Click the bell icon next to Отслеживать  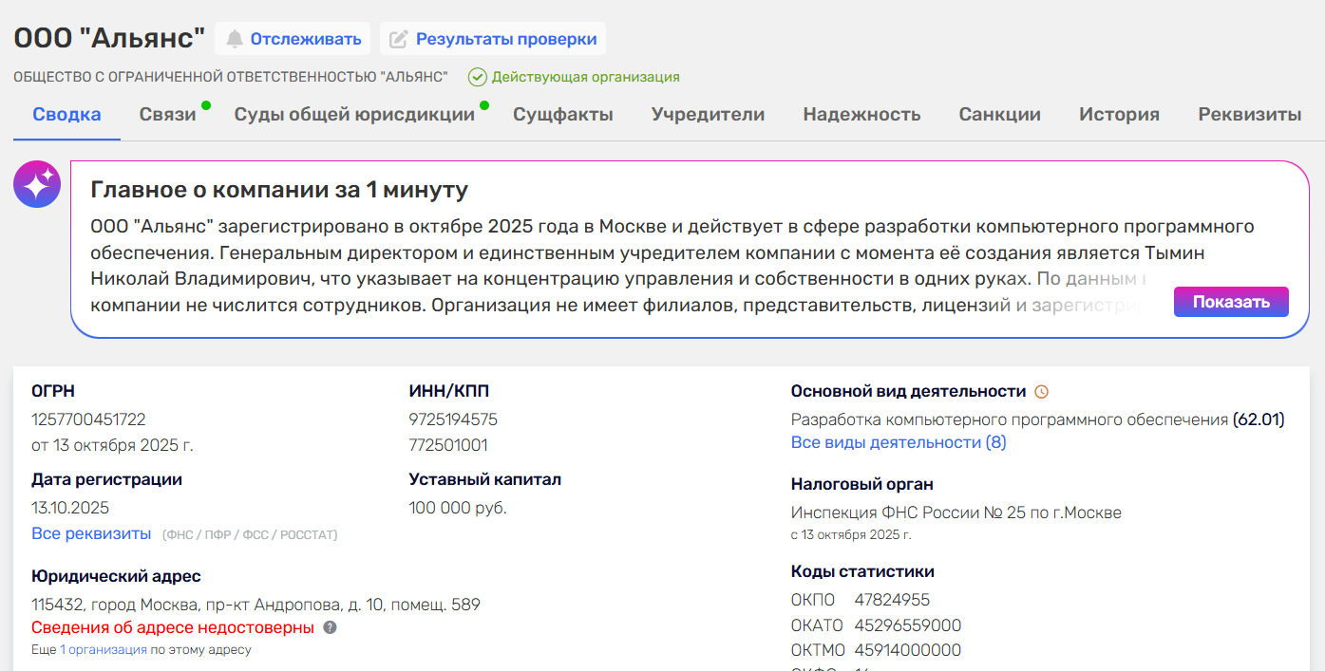tap(235, 39)
